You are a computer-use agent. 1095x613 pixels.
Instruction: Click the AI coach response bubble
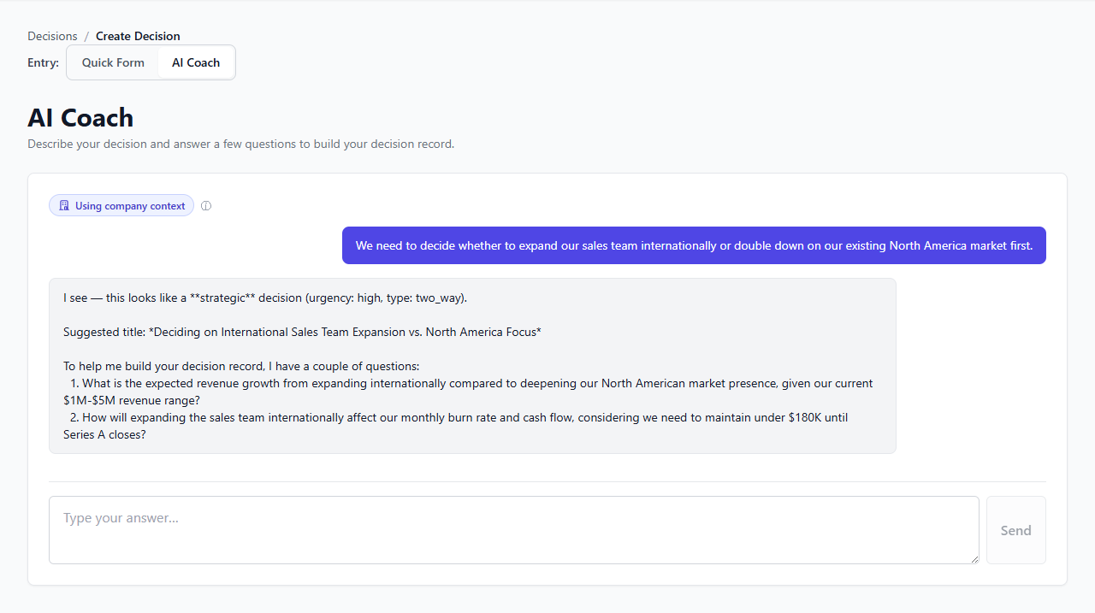coord(472,366)
